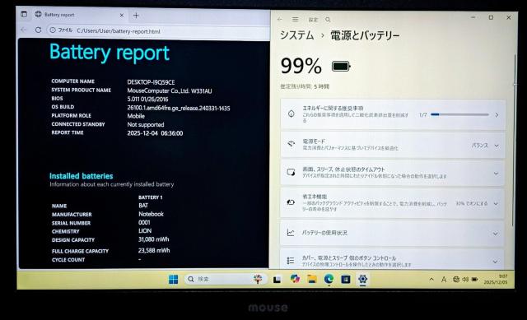This screenshot has height=320, width=527.
Task: Click the screen and sleep timeout icon
Action: tap(291, 172)
